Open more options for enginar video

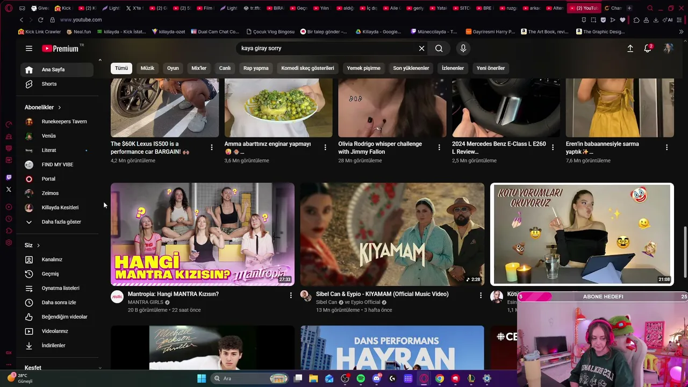click(325, 147)
